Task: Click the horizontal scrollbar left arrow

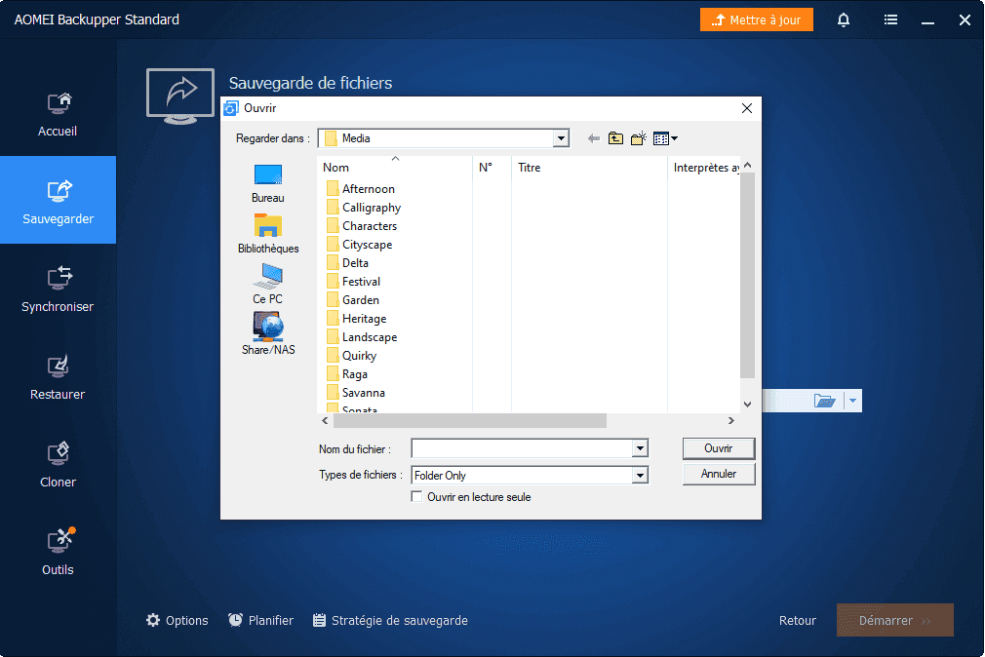Action: pos(325,421)
